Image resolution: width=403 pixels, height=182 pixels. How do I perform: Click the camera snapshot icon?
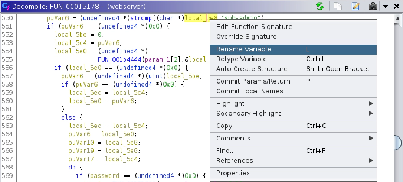[x=373, y=6]
